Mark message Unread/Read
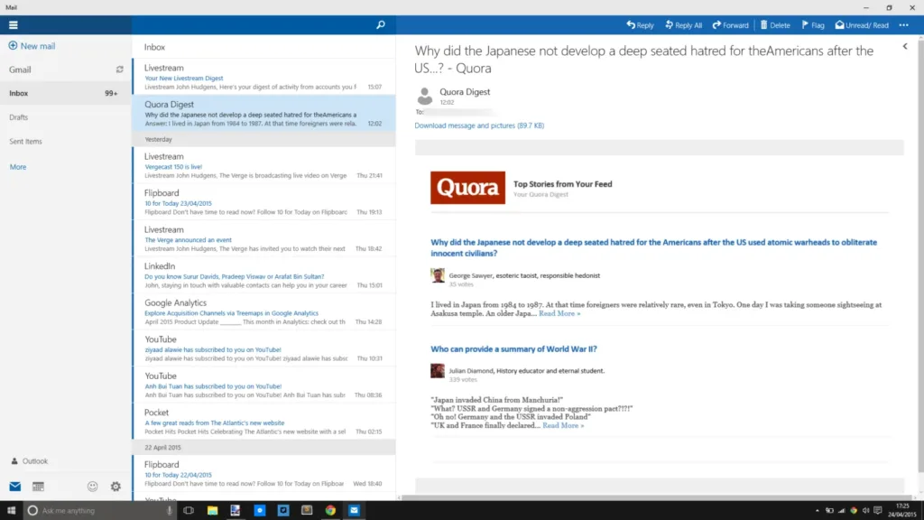The height and width of the screenshot is (520, 924). pos(862,24)
